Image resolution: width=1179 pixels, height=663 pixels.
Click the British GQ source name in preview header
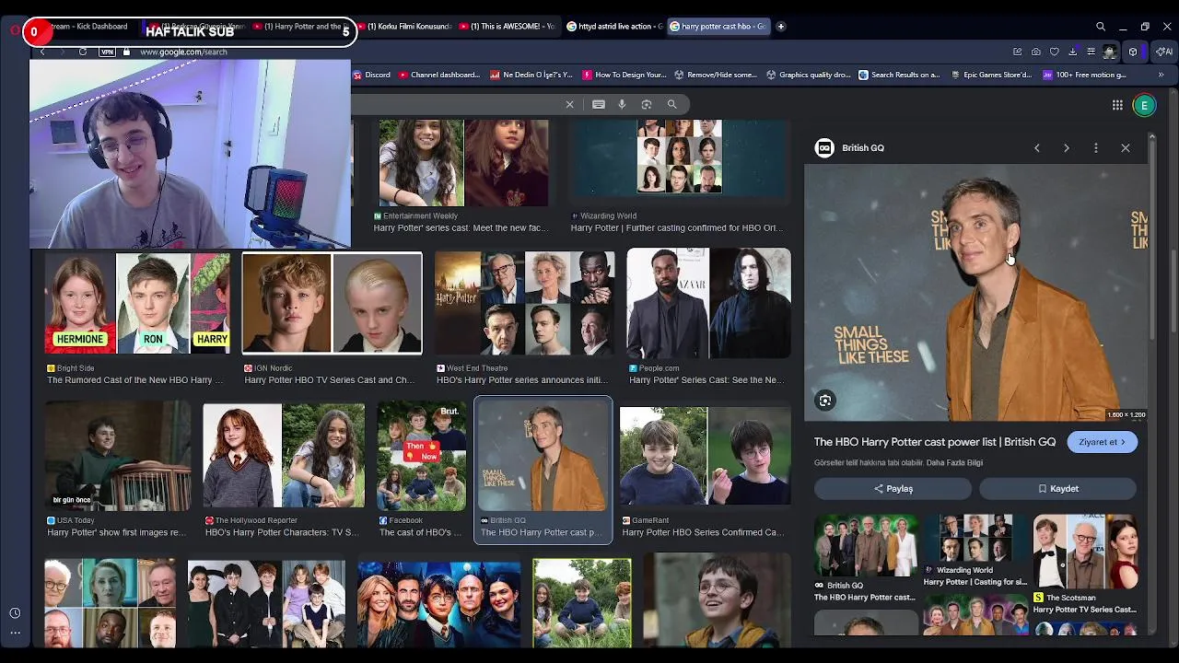click(x=863, y=147)
